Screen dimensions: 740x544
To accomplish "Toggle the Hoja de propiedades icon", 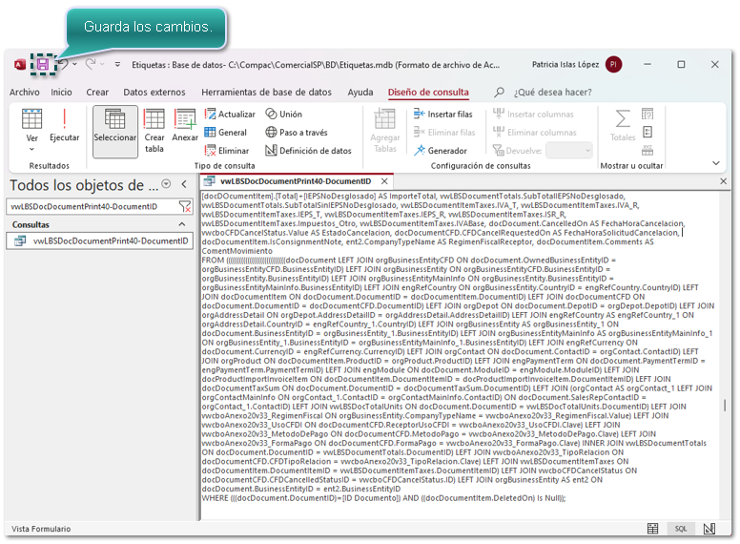I will coord(647,132).
